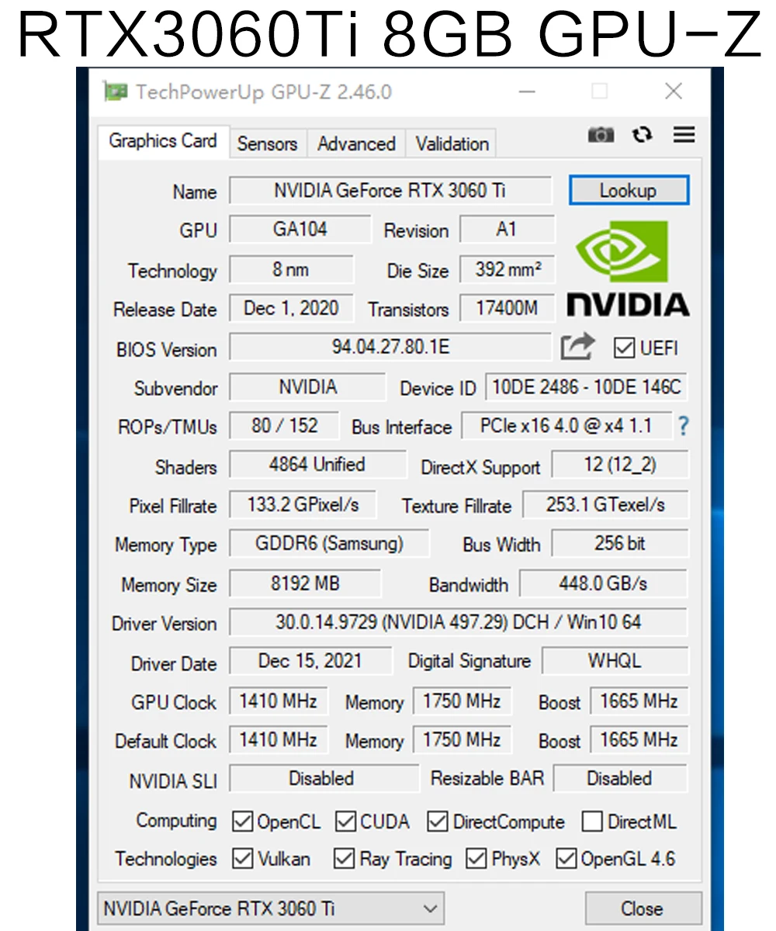The image size is (776, 931).
Task: Click the GPU Clock row's Boost 1665 MHz
Action: (639, 701)
